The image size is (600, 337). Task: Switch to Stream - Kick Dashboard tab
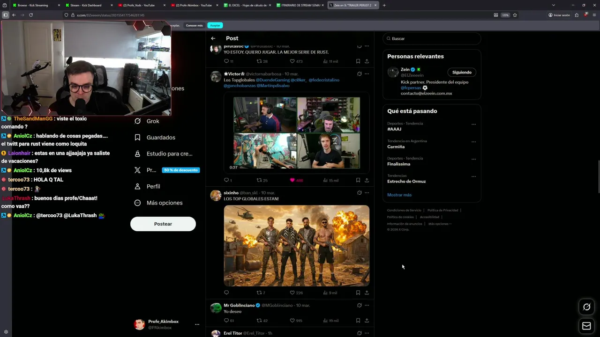click(x=89, y=5)
